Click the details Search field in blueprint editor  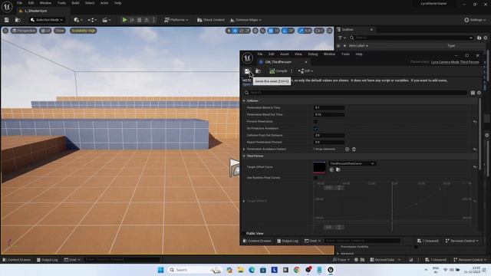(355, 93)
